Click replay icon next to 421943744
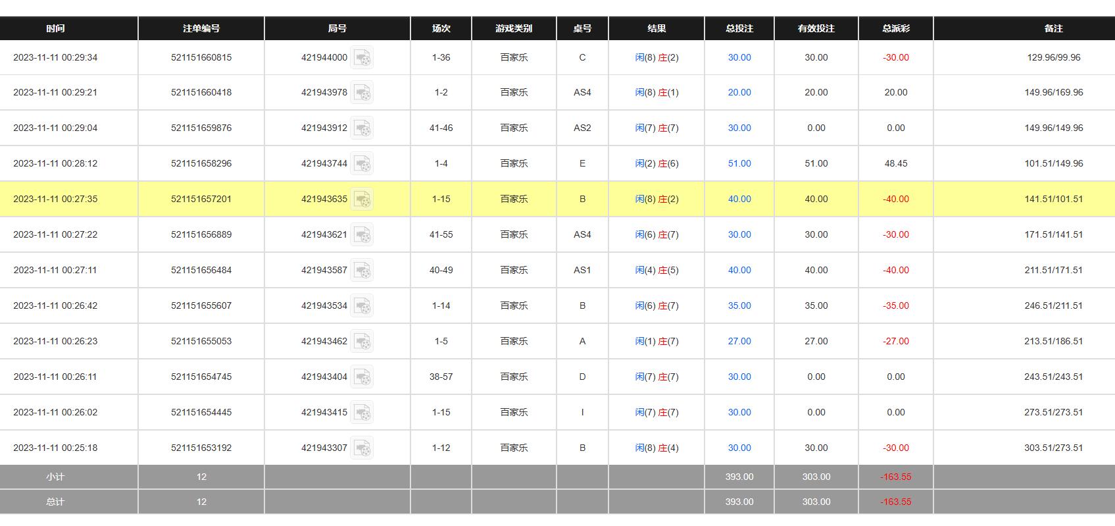The width and height of the screenshot is (1115, 526). point(362,164)
